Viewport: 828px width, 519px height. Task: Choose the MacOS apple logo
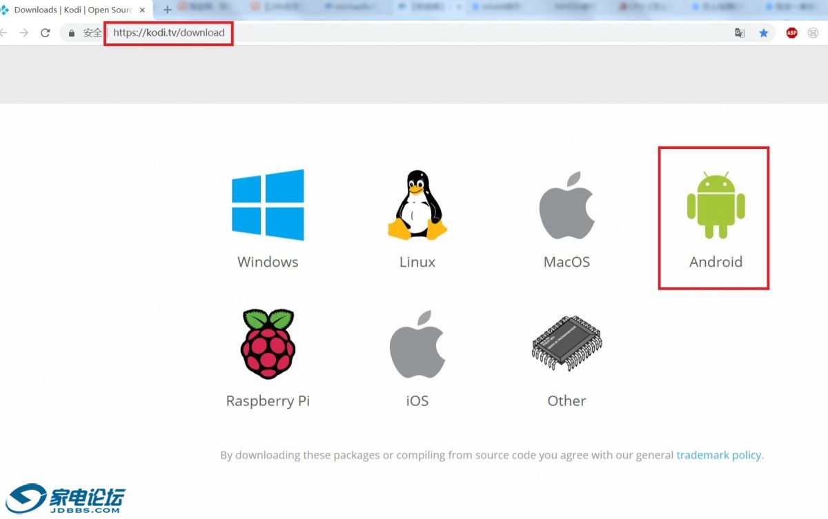point(566,205)
